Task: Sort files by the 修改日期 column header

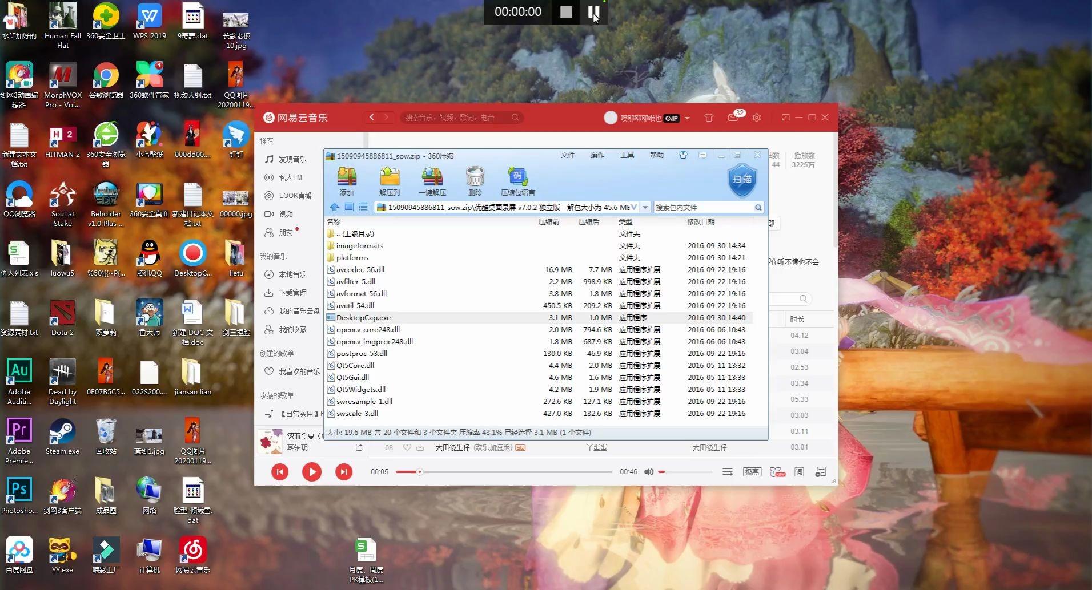Action: pos(701,221)
